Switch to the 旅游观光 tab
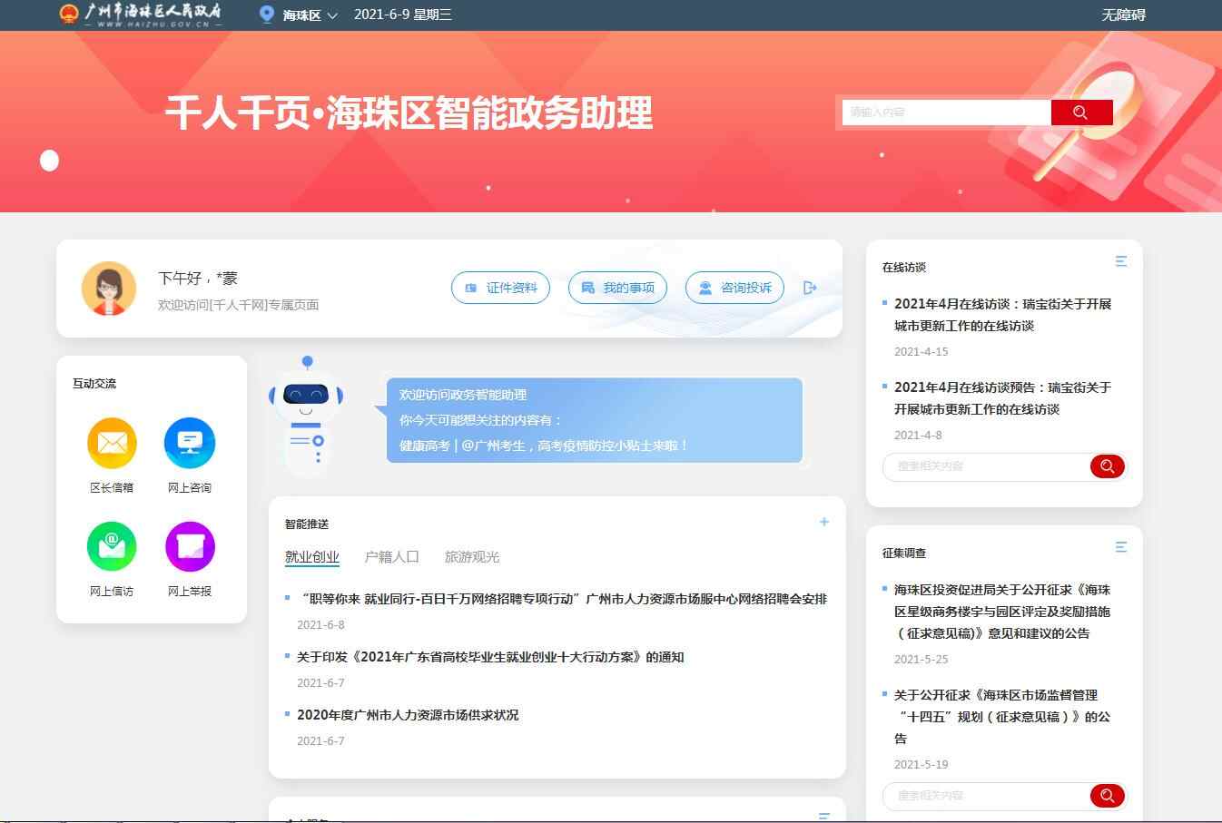The height and width of the screenshot is (823, 1222). 471,557
